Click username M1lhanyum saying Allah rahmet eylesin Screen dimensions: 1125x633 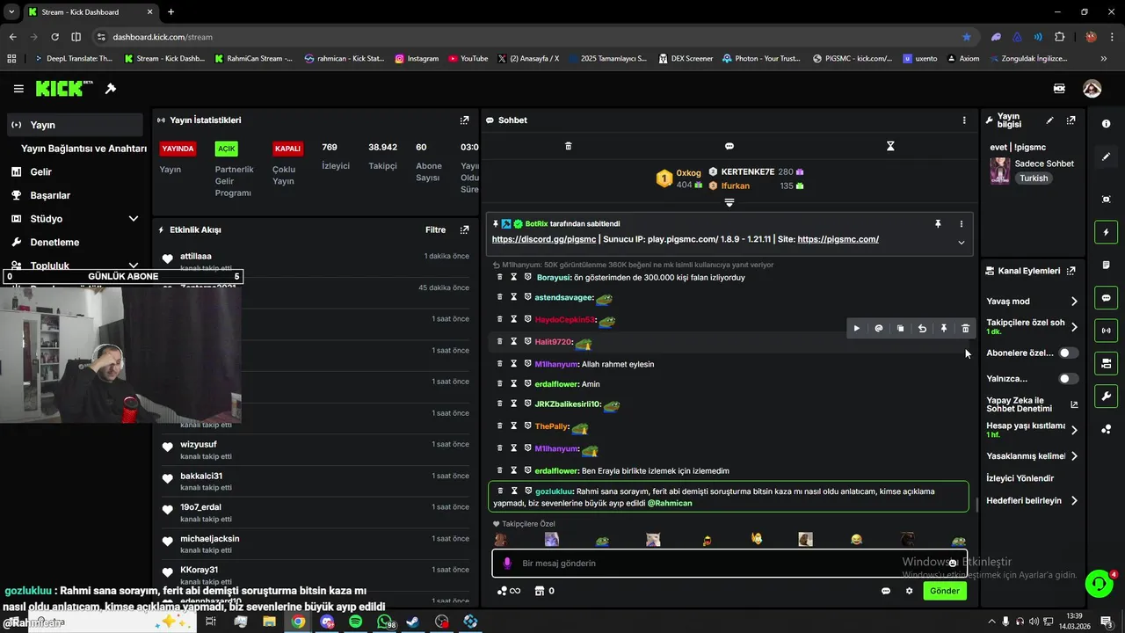pos(556,364)
